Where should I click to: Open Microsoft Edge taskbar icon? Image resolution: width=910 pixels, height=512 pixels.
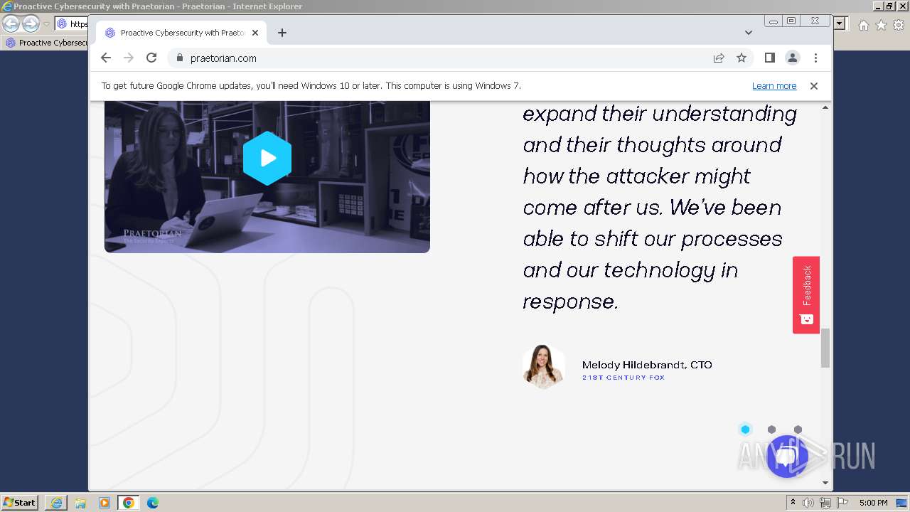[x=153, y=503]
